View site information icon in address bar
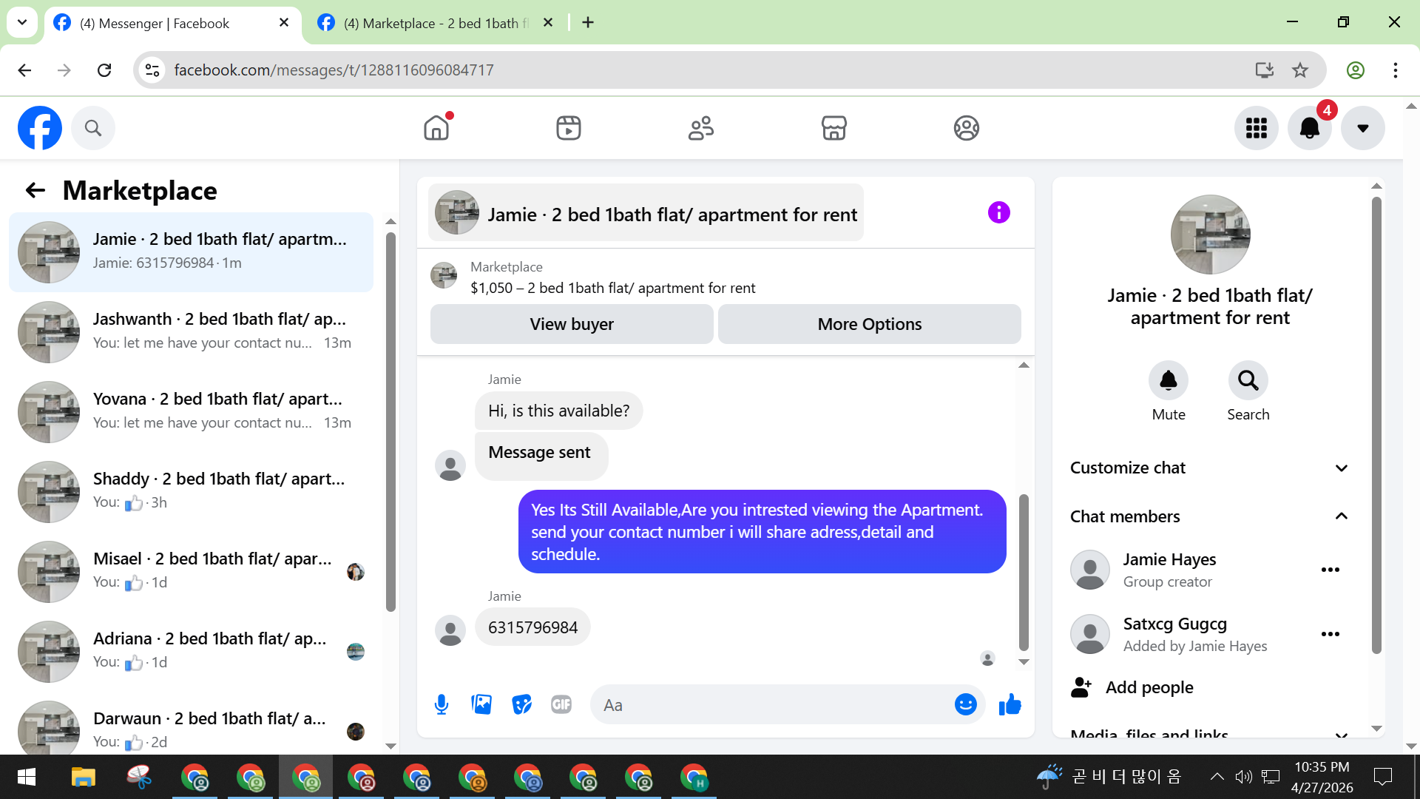Image resolution: width=1420 pixels, height=799 pixels. [152, 70]
